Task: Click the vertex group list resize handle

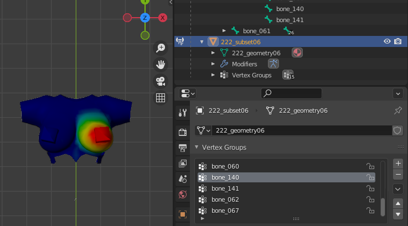Action: 296,219
